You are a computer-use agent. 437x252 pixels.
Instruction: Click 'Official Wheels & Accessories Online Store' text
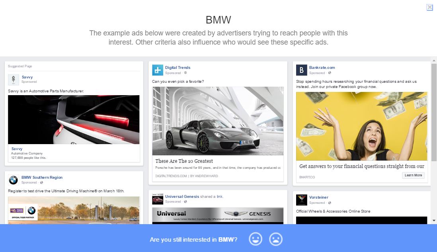tap(333, 211)
